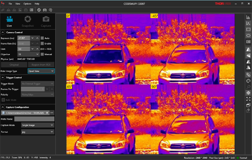Click the eraser tool icon
The image size is (252, 160).
tap(248, 111)
